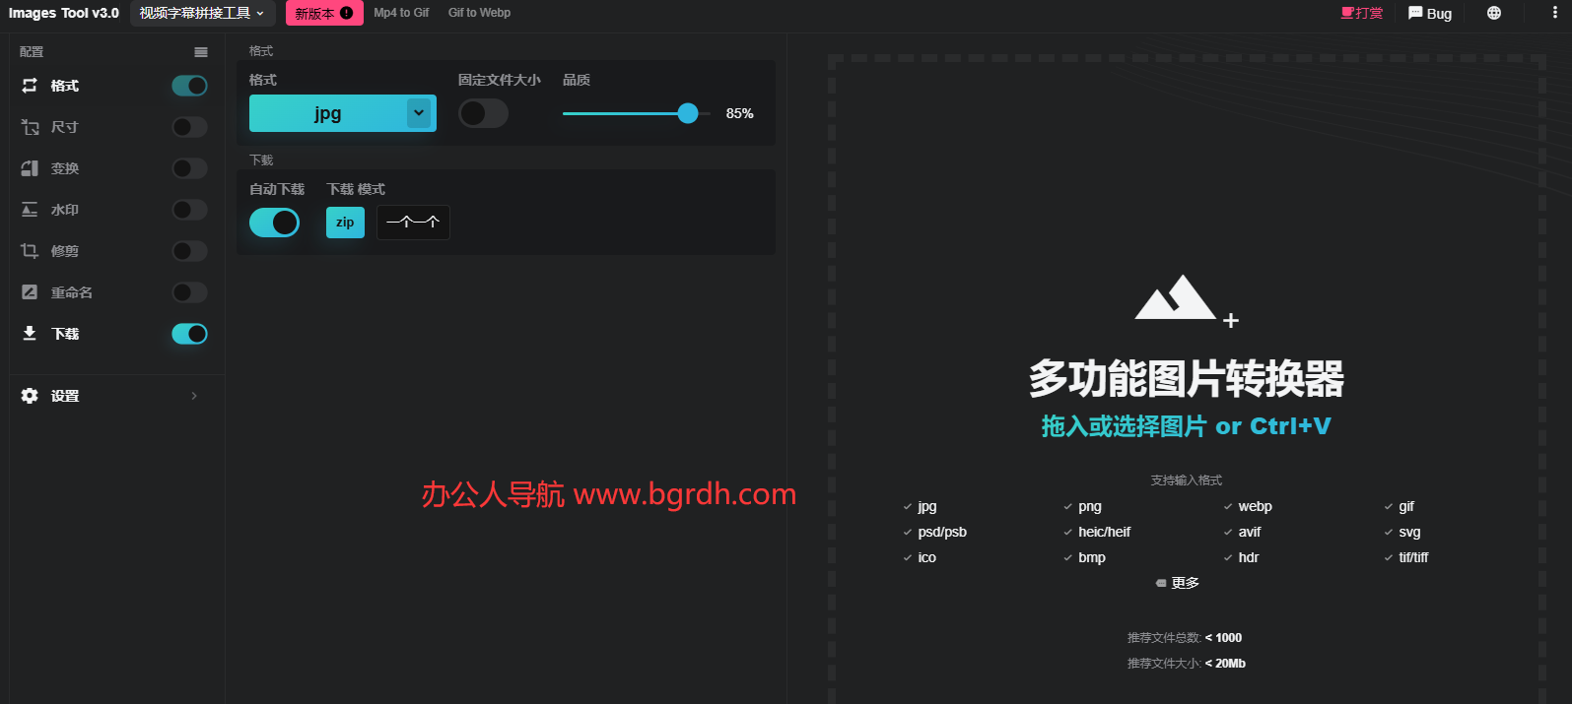
Task: Enable the 变换 transform switch
Action: pyautogui.click(x=189, y=168)
